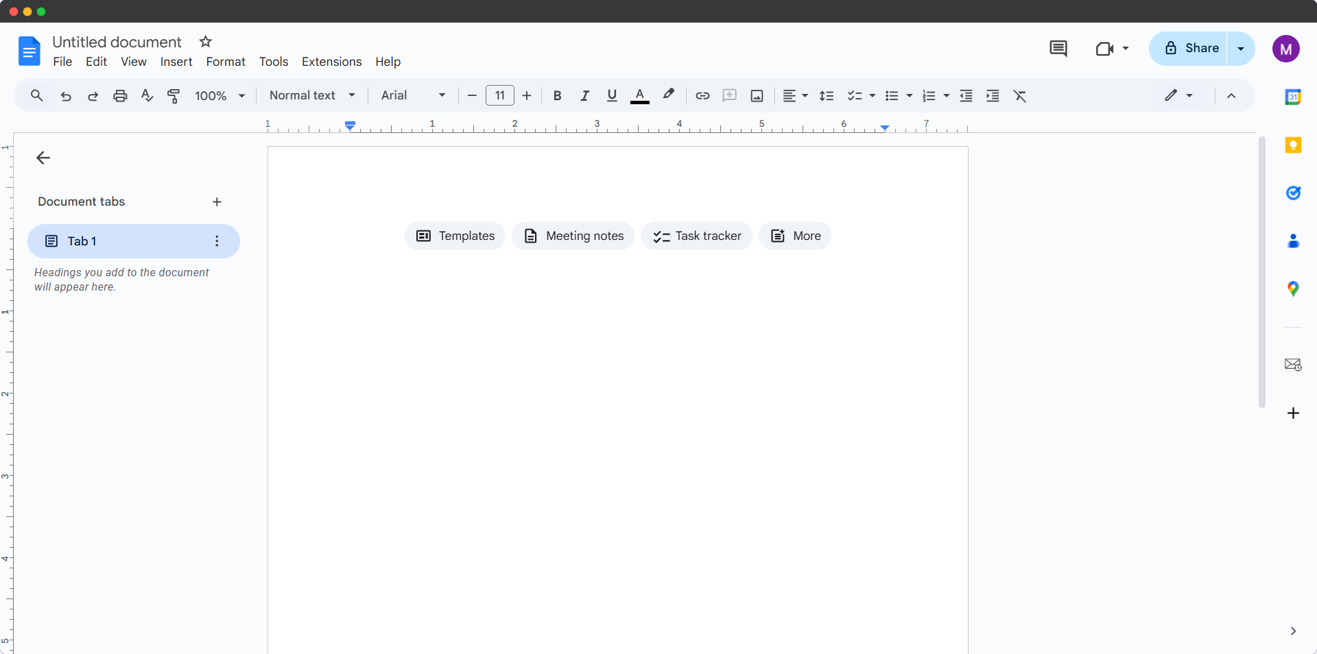This screenshot has height=654, width=1317.
Task: Open Google Tasks in the side panel
Action: coord(1294,193)
